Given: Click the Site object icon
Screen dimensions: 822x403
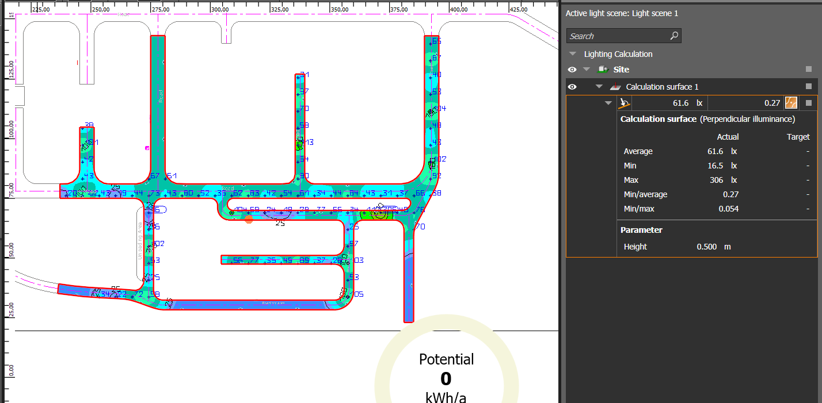Looking at the screenshot, I should coord(604,70).
